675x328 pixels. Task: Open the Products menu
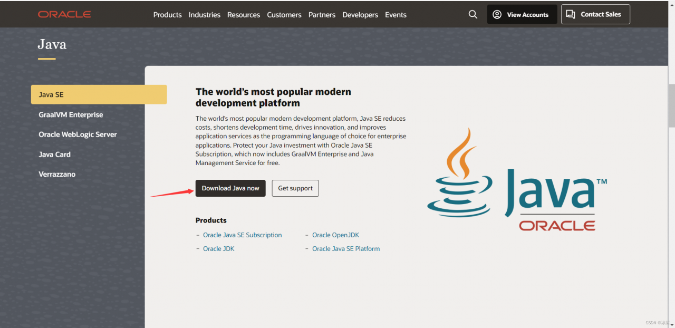tap(168, 15)
